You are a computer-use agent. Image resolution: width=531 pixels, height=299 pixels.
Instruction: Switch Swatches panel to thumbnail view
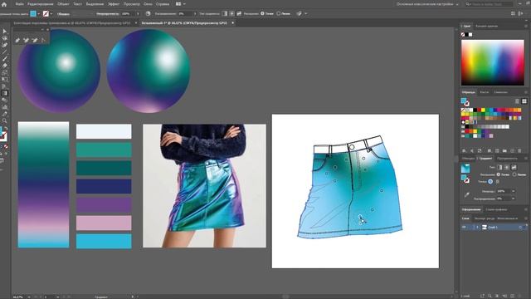[524, 101]
